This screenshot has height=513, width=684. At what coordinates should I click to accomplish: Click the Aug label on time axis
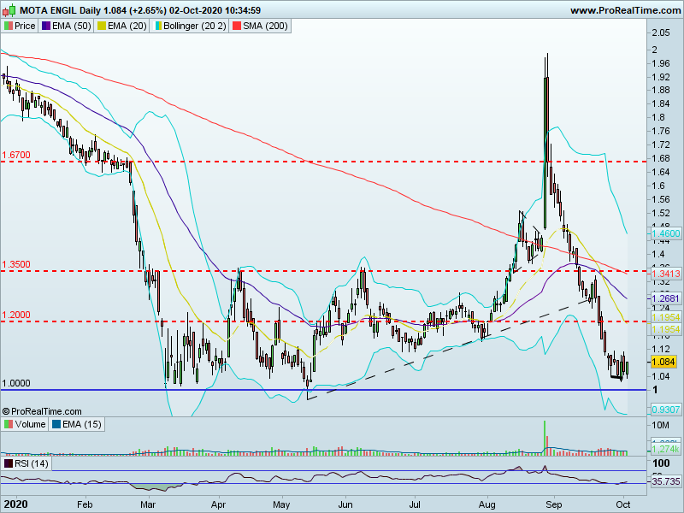(x=486, y=504)
